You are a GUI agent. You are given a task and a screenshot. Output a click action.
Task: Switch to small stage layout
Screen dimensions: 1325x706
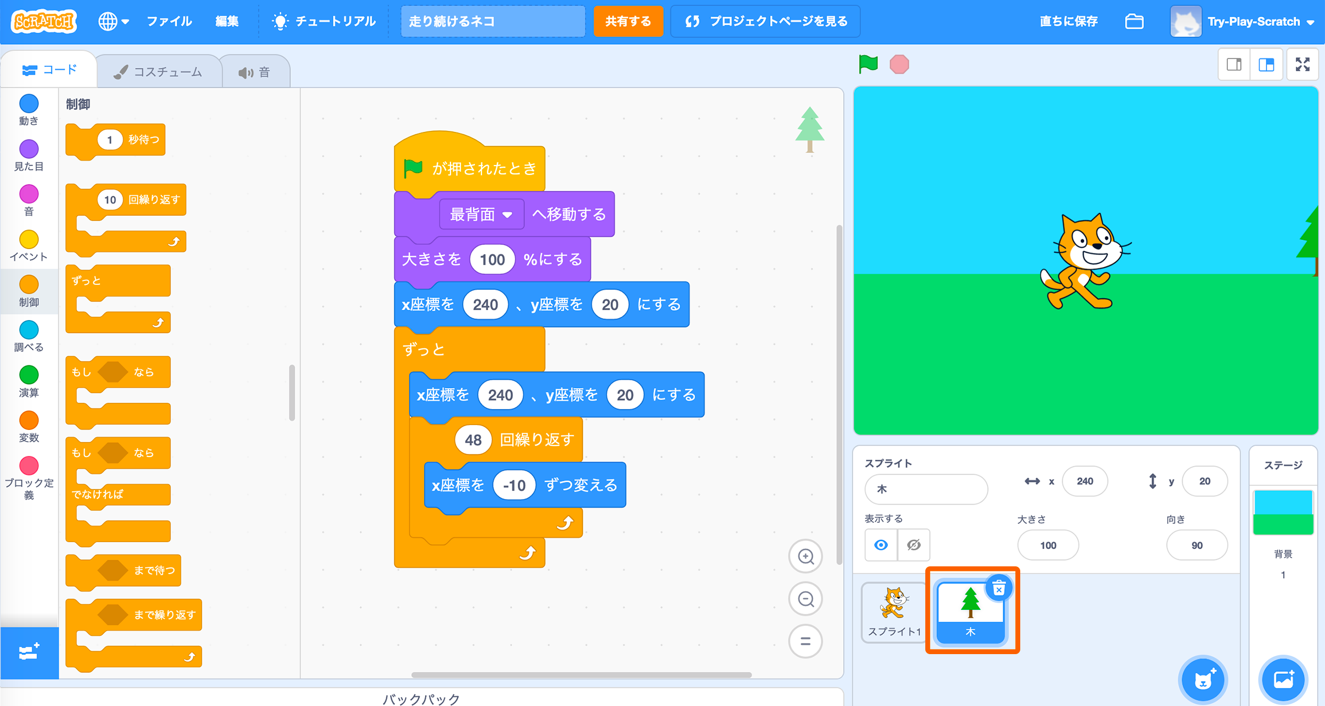coord(1234,65)
